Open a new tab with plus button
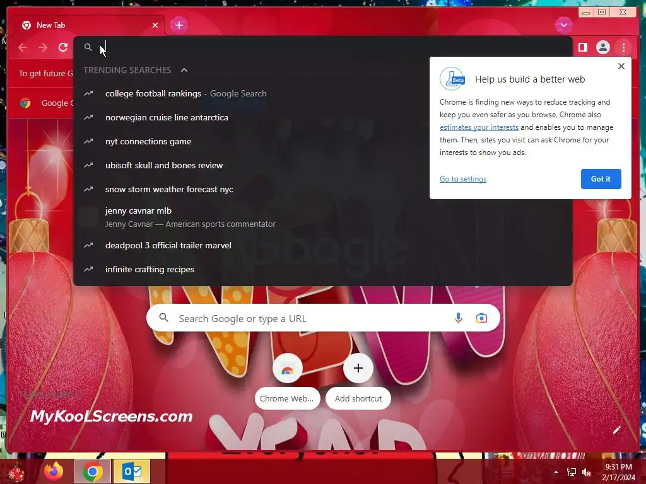 coord(179,25)
